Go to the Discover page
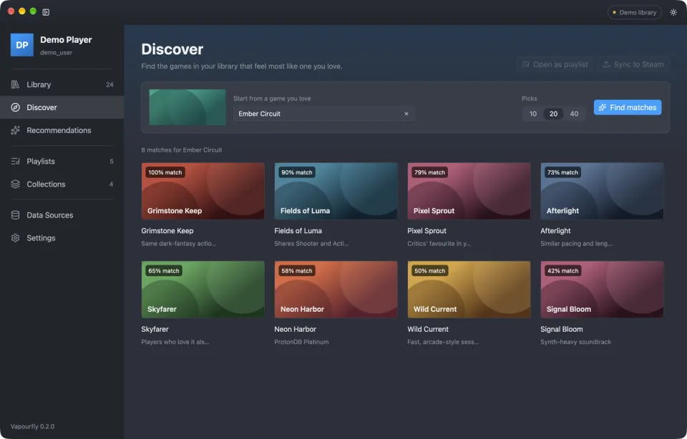 62,107
